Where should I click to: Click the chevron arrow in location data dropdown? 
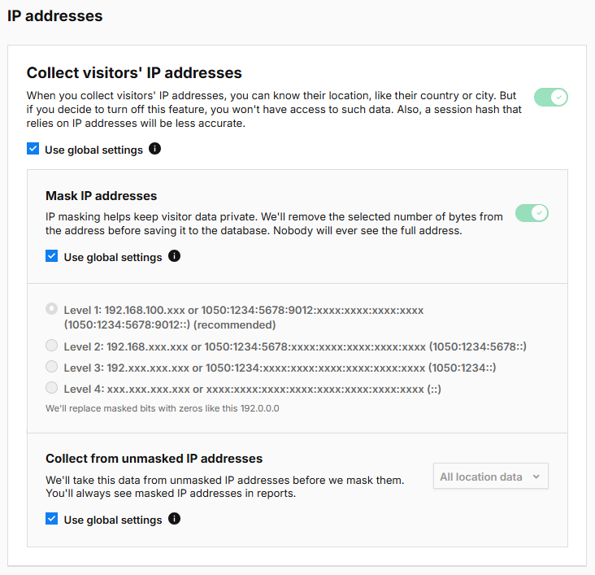click(536, 477)
